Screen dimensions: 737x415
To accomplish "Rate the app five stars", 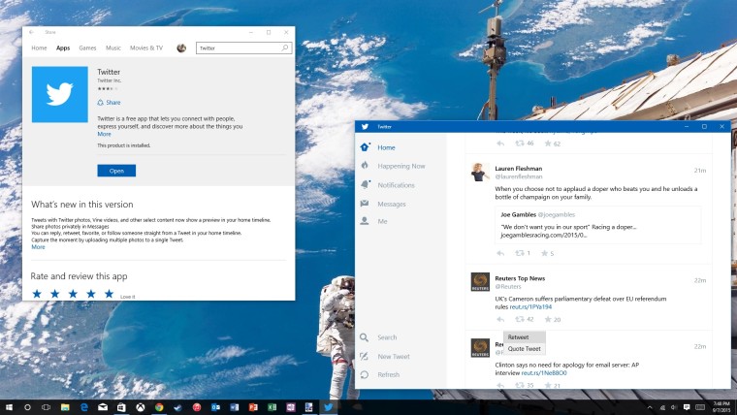I will [109, 294].
